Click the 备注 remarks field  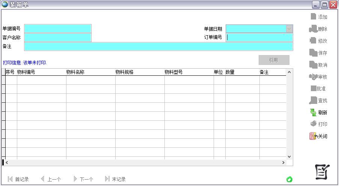point(158,46)
